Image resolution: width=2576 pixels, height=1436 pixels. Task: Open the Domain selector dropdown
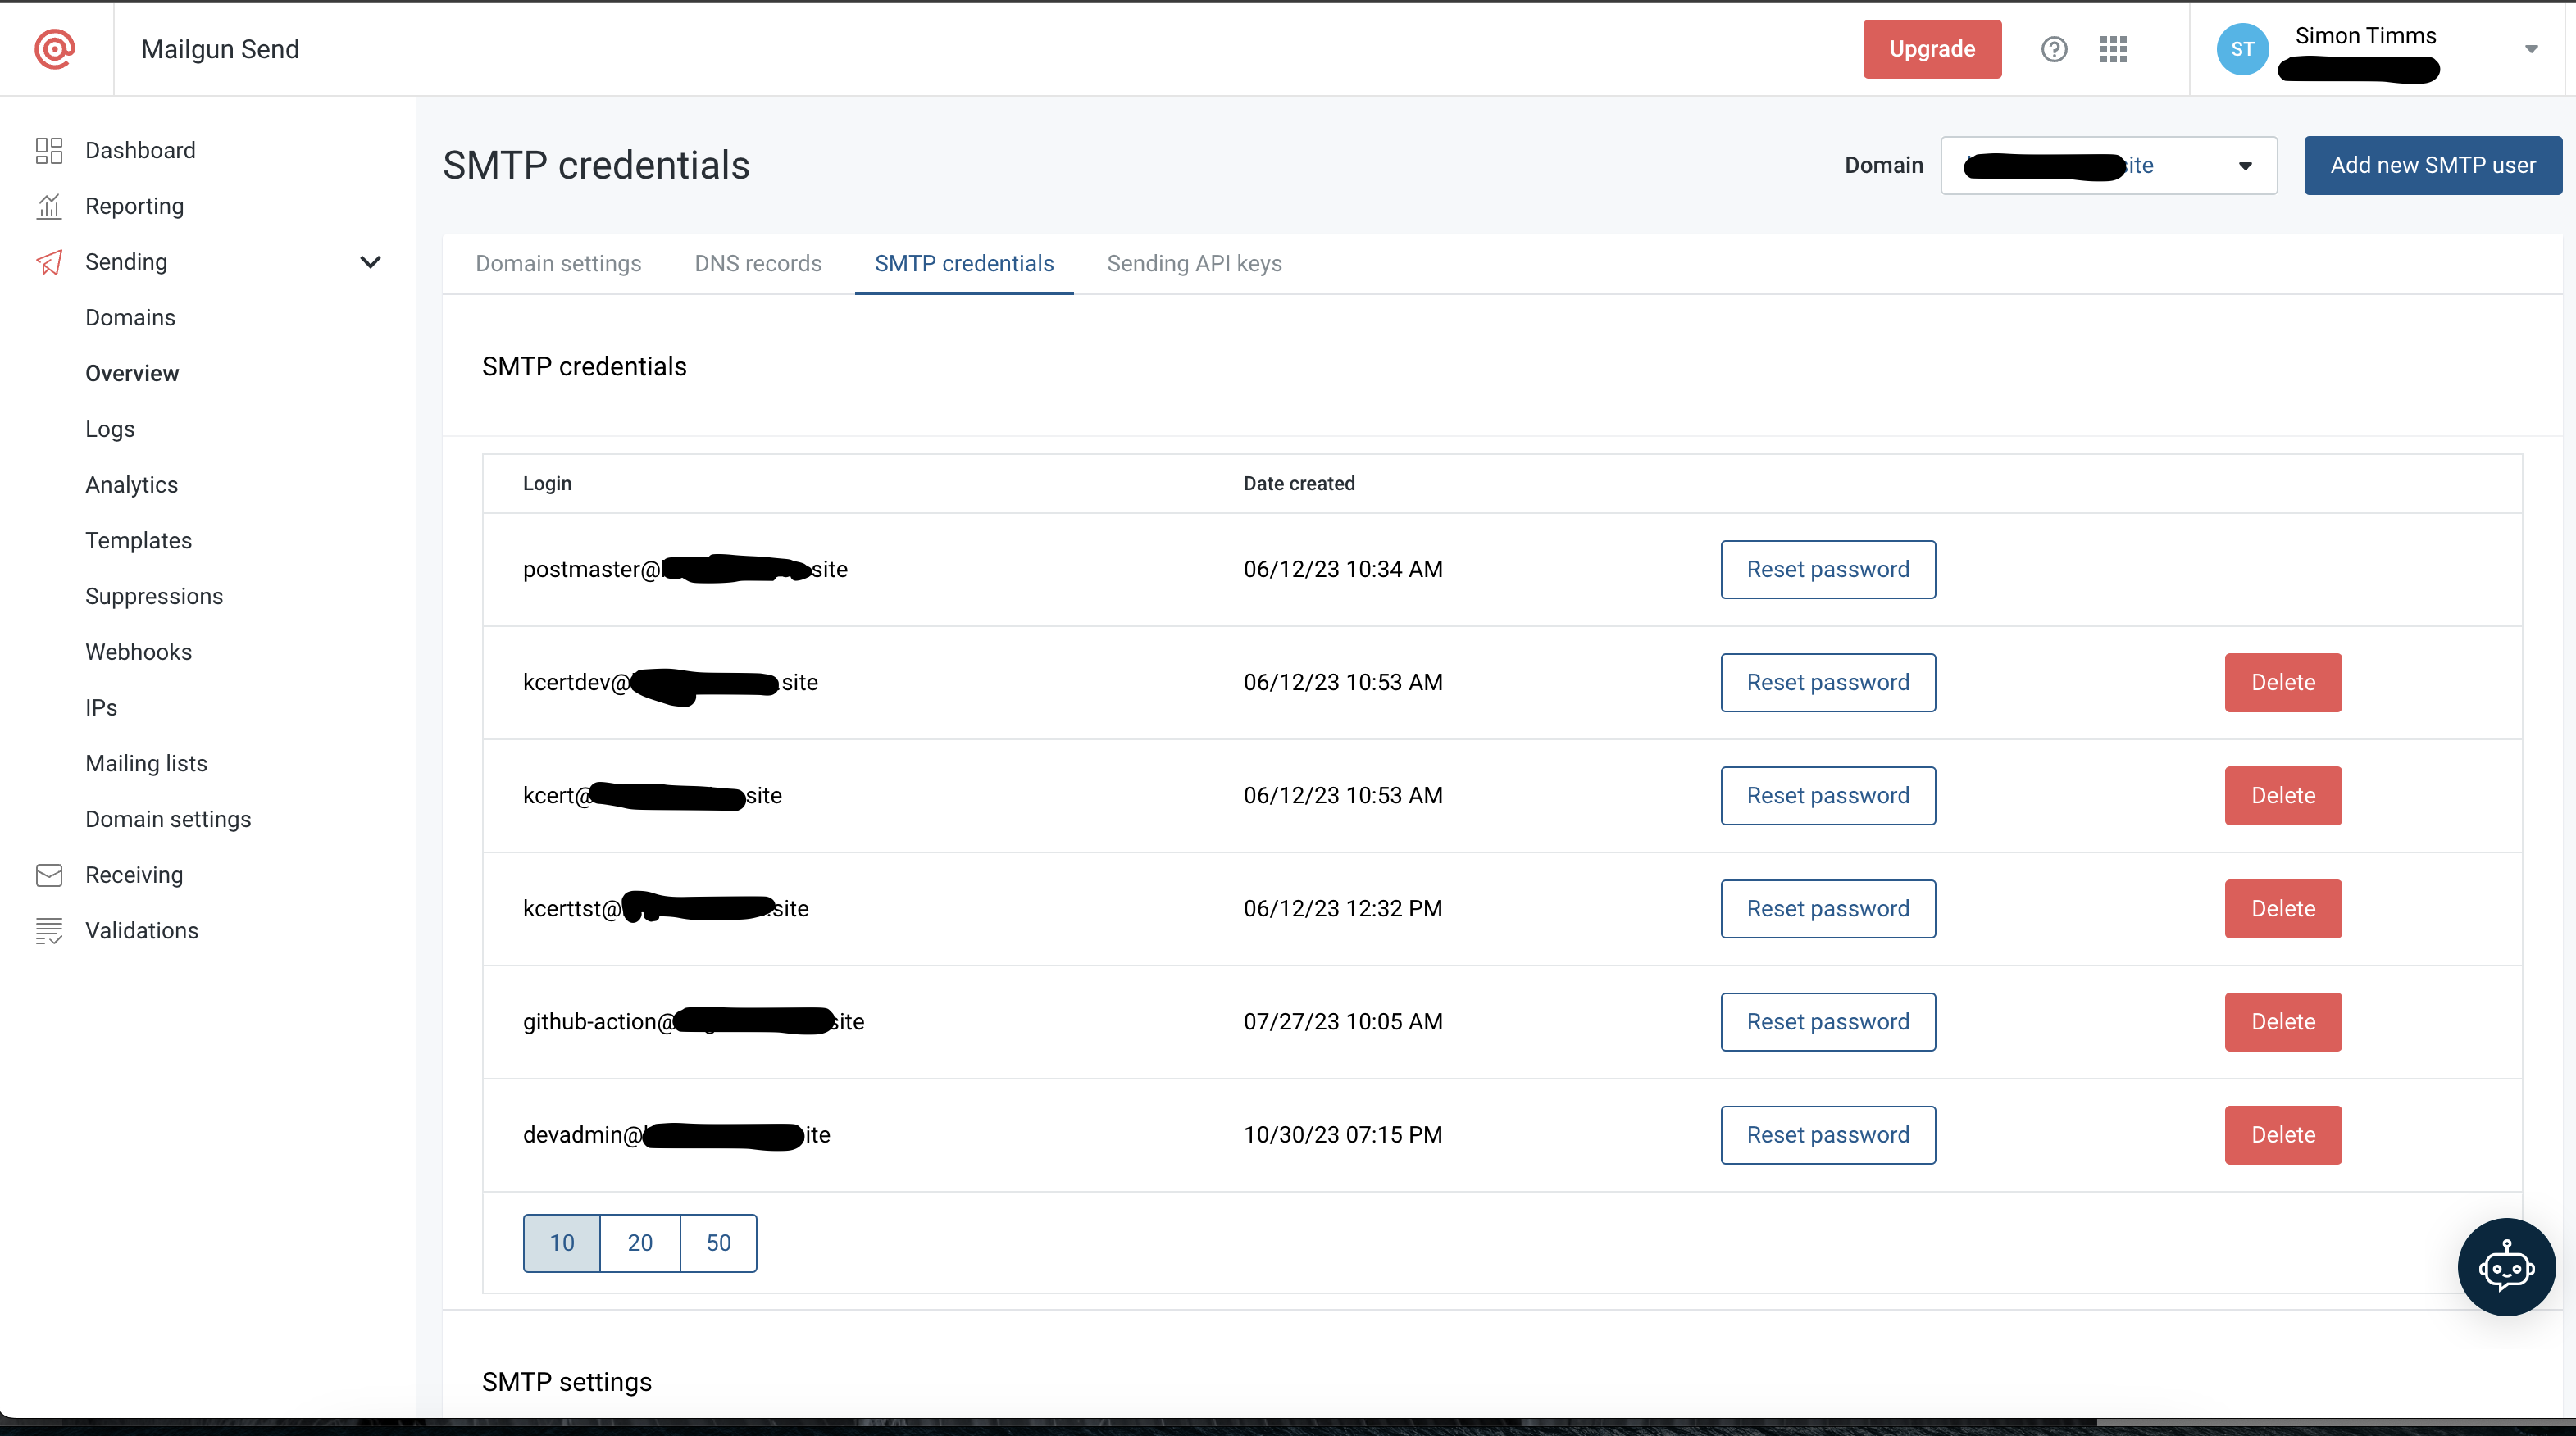tap(2108, 165)
